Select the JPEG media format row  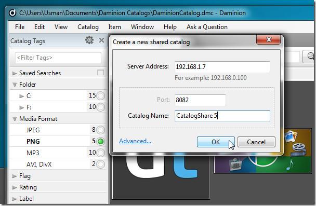point(58,130)
